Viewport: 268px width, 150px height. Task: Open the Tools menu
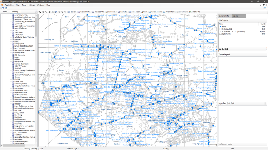click(x=24, y=5)
